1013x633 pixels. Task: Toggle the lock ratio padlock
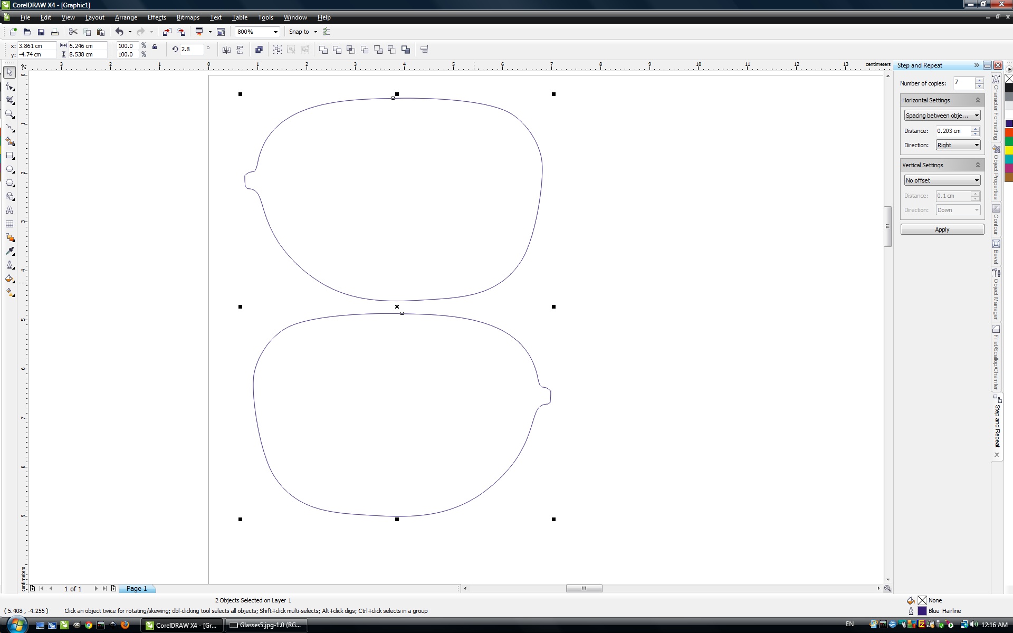(x=155, y=46)
